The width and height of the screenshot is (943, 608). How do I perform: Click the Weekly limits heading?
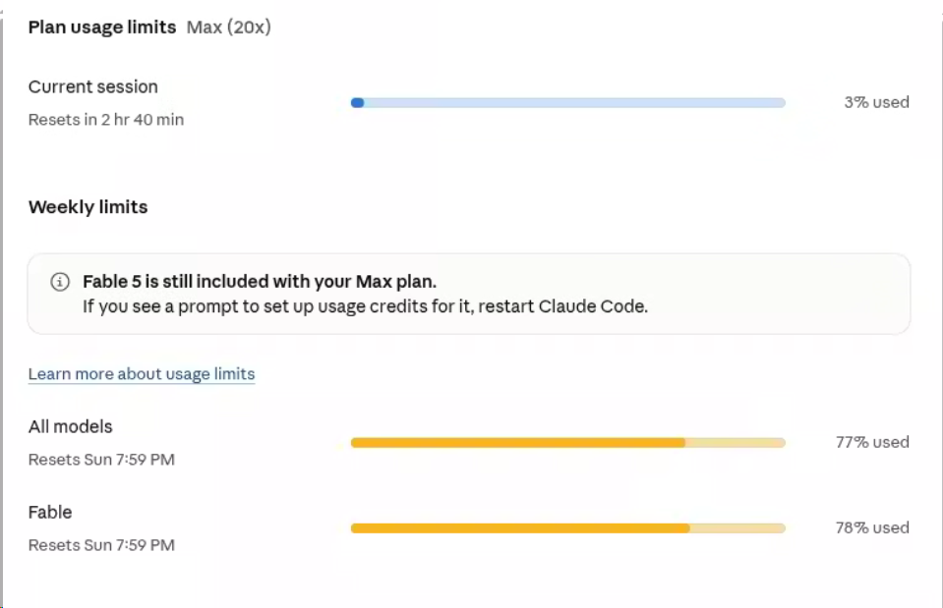(x=88, y=206)
